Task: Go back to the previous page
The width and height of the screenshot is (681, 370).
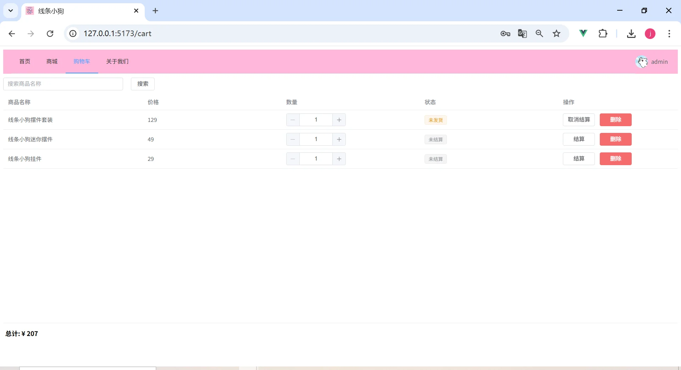Action: [12, 34]
